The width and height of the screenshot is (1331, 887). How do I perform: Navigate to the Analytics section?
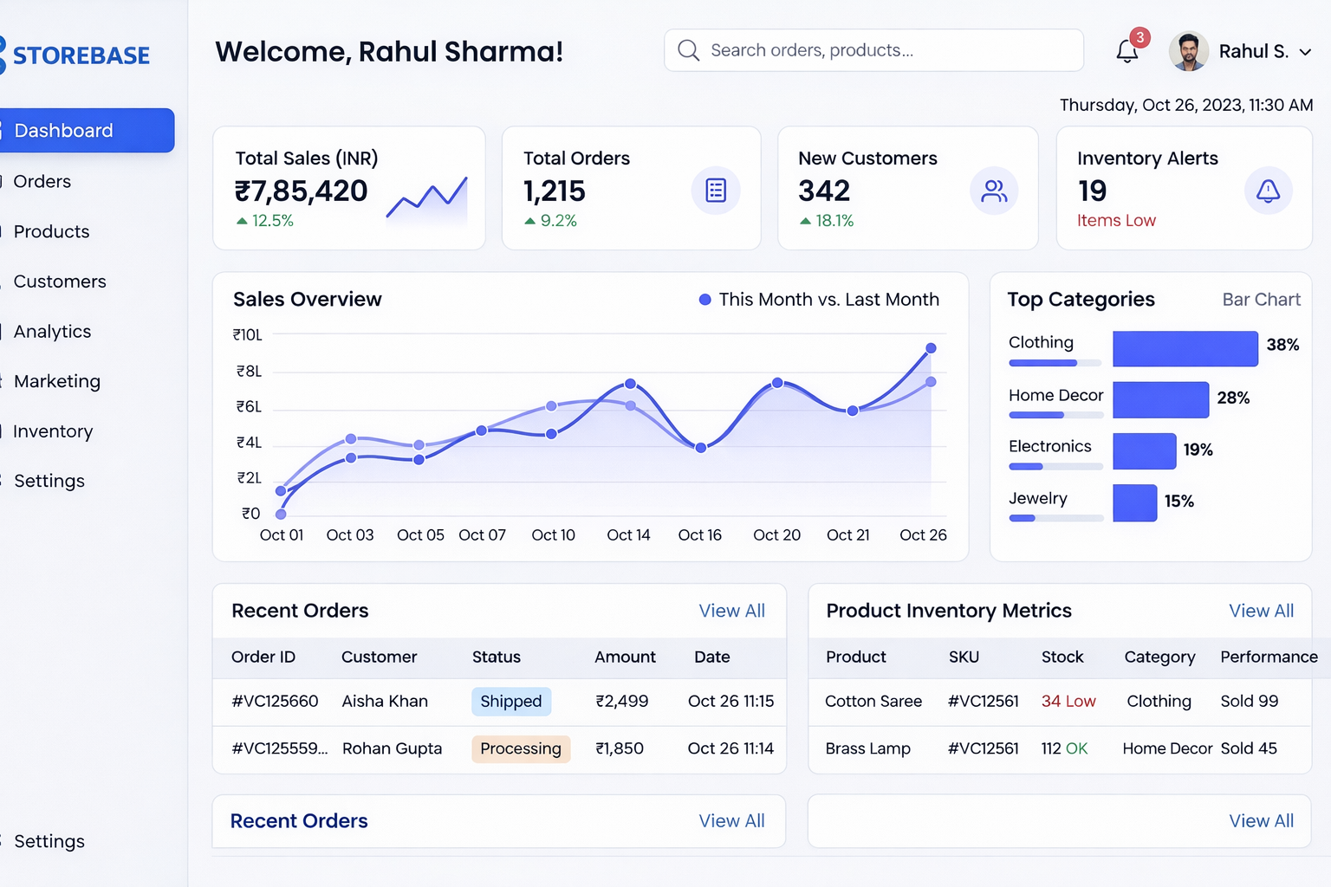[x=52, y=331]
